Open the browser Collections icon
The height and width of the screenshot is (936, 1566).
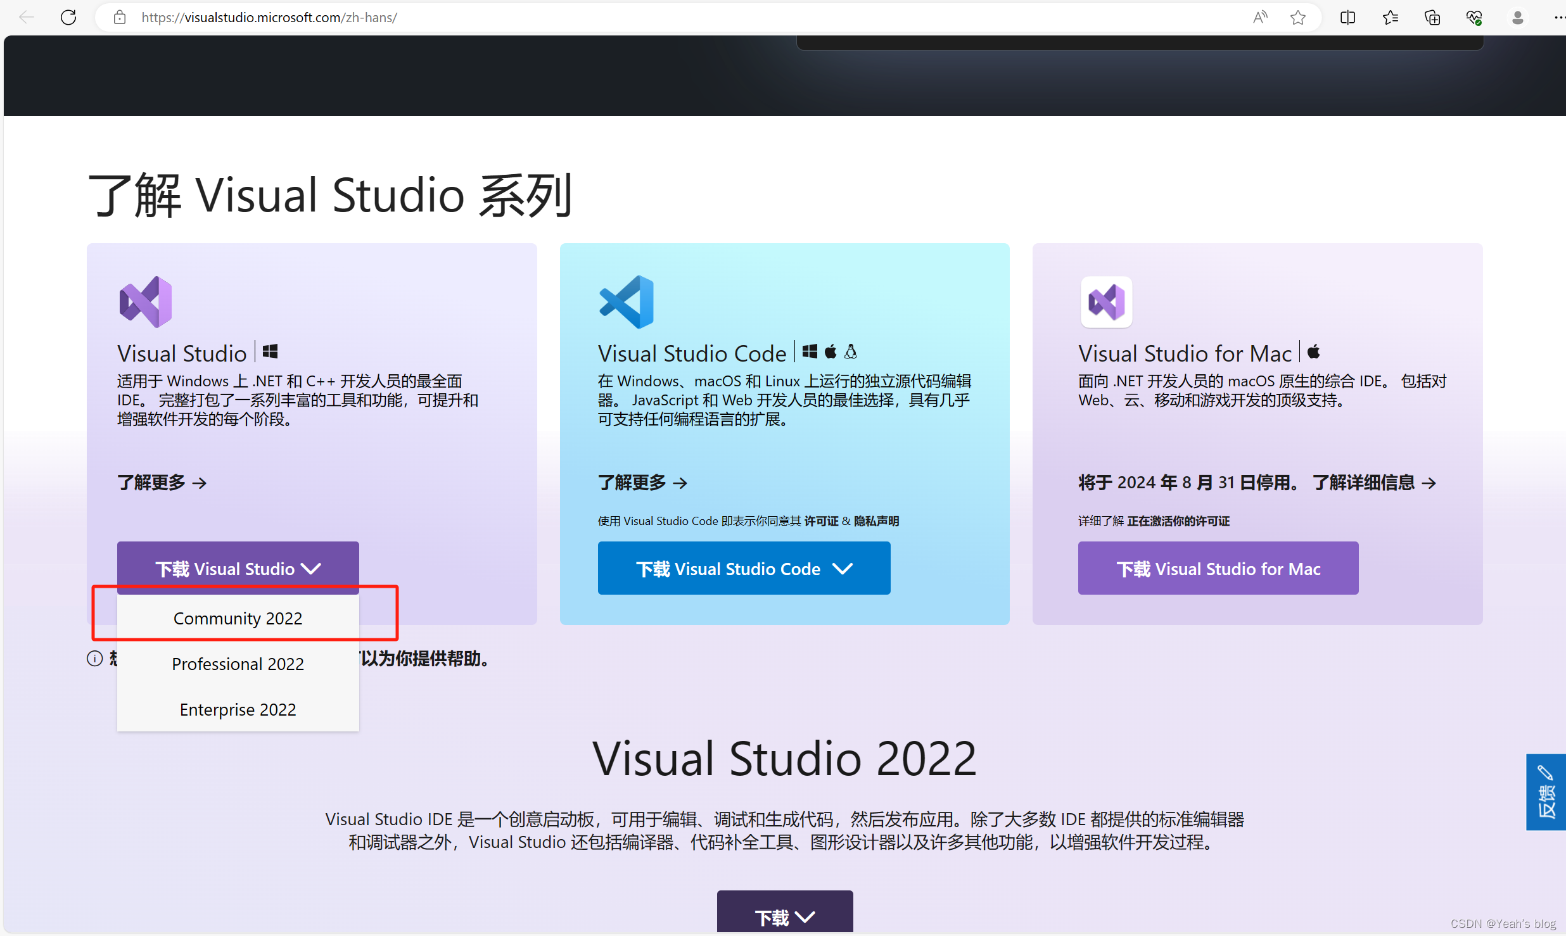click(1433, 17)
